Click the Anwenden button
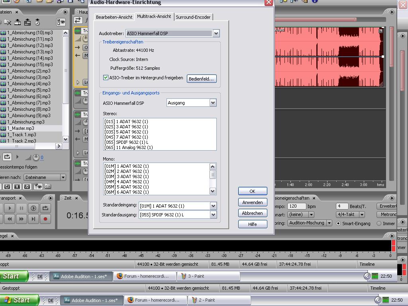The width and height of the screenshot is (408, 306). pyautogui.click(x=252, y=202)
